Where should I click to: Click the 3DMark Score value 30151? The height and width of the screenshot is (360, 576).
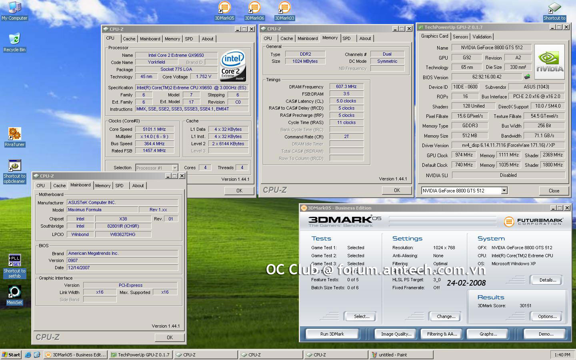point(526,306)
